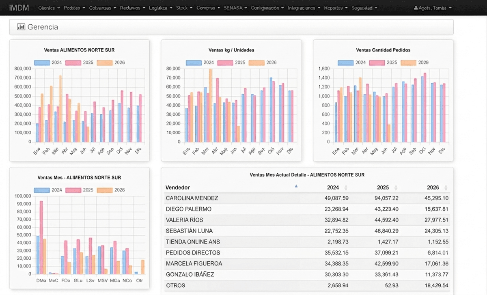Click the Gerencia page heading

43,27
